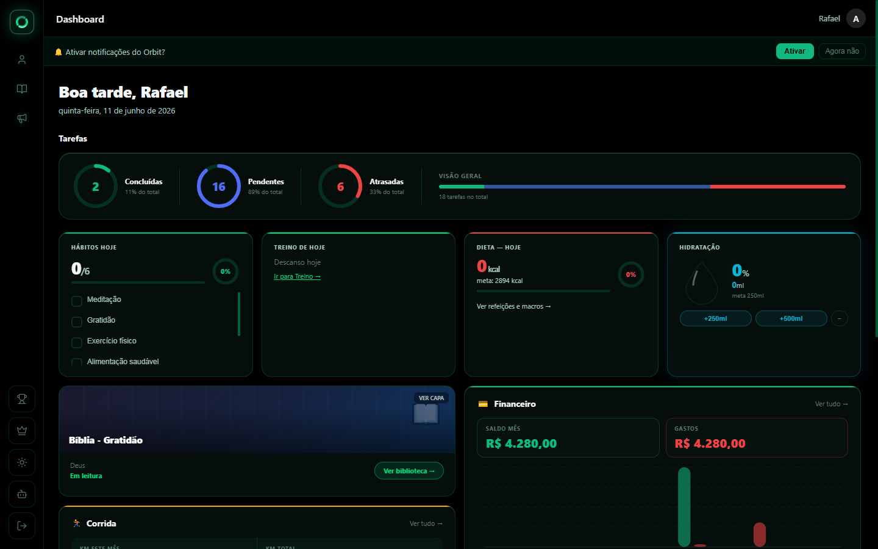This screenshot has height=549, width=878.
Task: Open the trophy icon in sidebar
Action: click(x=22, y=399)
